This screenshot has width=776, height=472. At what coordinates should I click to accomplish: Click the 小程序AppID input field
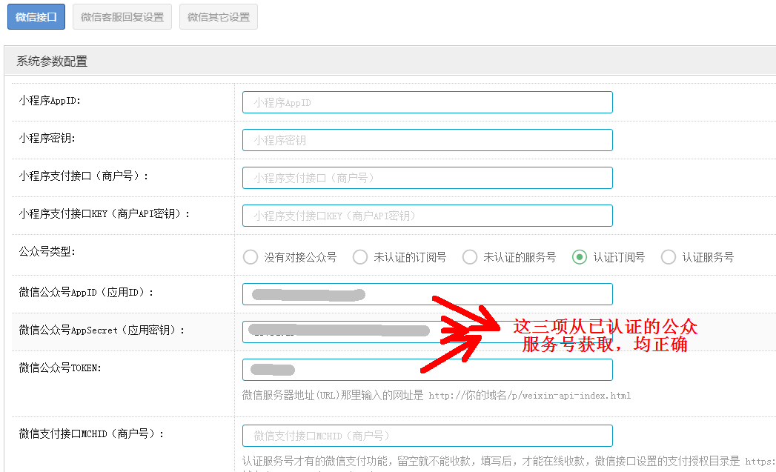pyautogui.click(x=427, y=102)
